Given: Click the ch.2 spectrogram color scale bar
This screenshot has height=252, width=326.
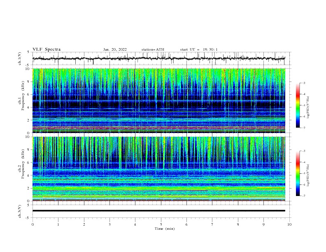Looking at the screenshot, I should [298, 173].
